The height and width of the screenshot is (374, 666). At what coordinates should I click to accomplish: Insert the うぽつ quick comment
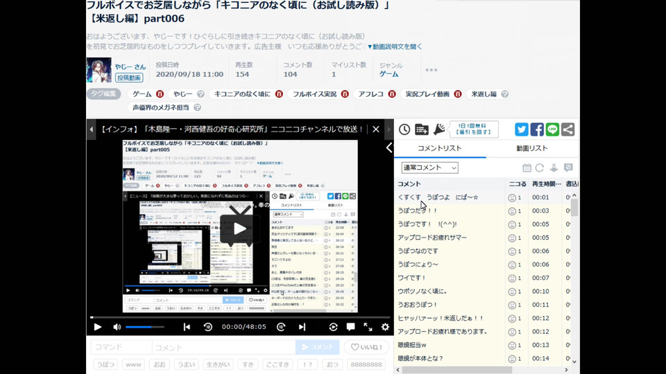coord(105,365)
